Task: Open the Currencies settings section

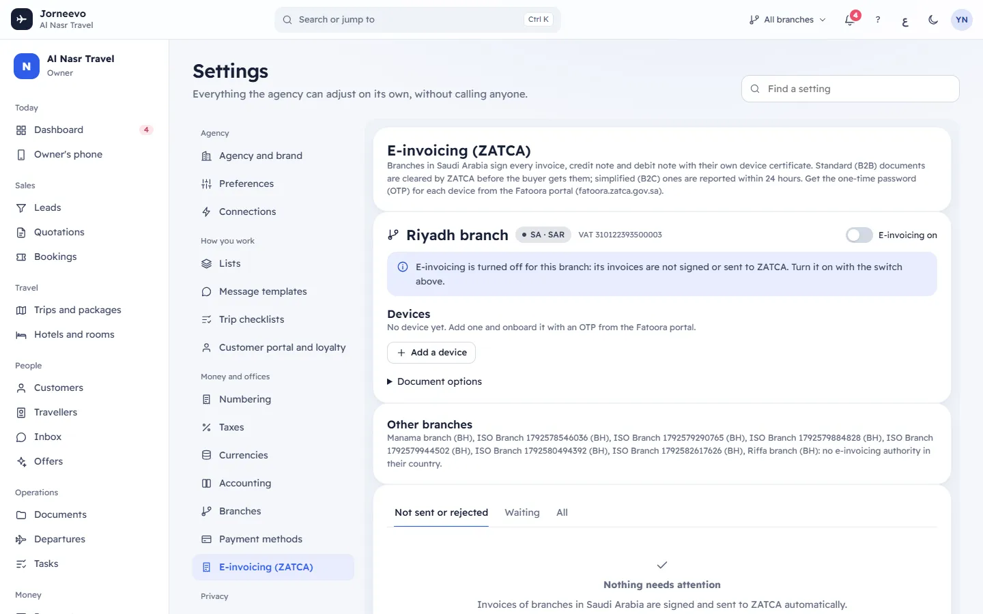Action: (273, 455)
